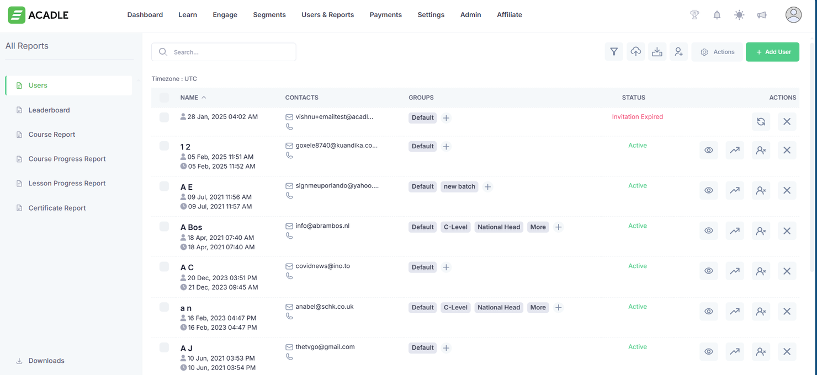
Task: Open the filter icon in toolbar
Action: pos(614,52)
